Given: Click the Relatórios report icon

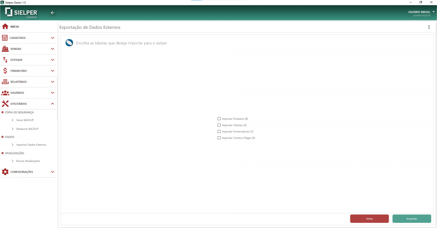Looking at the screenshot, I should tap(5, 82).
